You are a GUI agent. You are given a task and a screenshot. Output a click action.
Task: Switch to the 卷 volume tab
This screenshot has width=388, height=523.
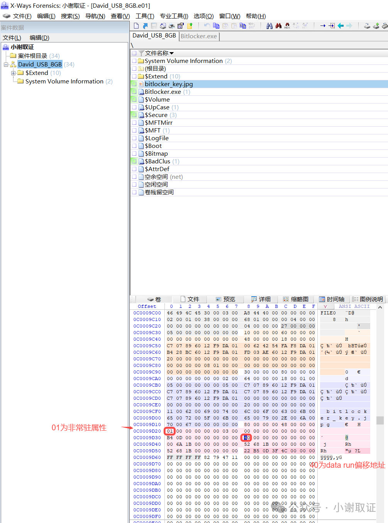(x=154, y=299)
